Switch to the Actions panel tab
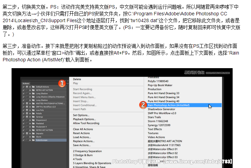The width and height of the screenshot is (251, 168). [26, 83]
